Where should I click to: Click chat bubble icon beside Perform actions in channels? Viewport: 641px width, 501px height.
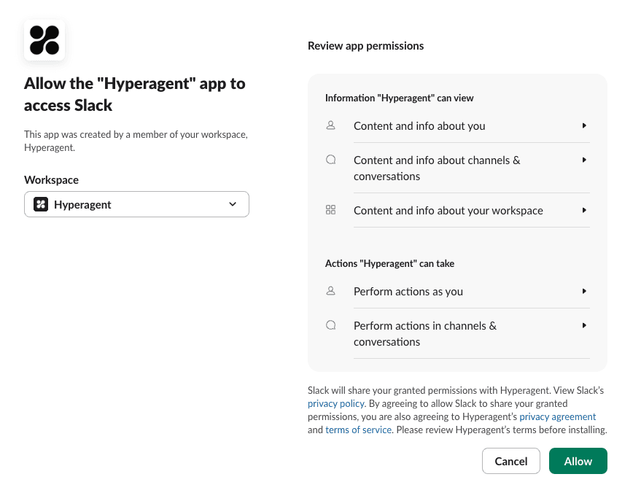331,325
